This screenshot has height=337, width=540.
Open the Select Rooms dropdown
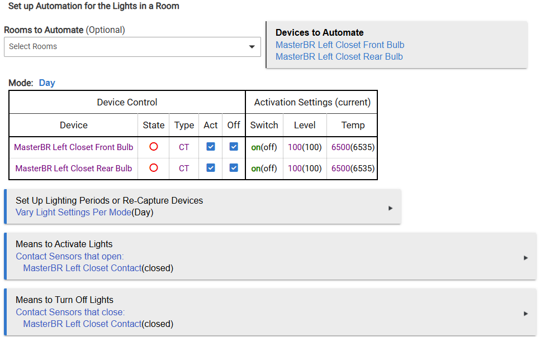(132, 47)
